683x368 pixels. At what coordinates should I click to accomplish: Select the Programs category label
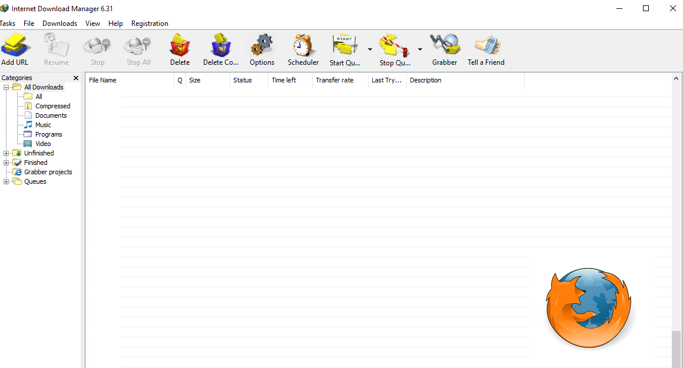click(49, 134)
